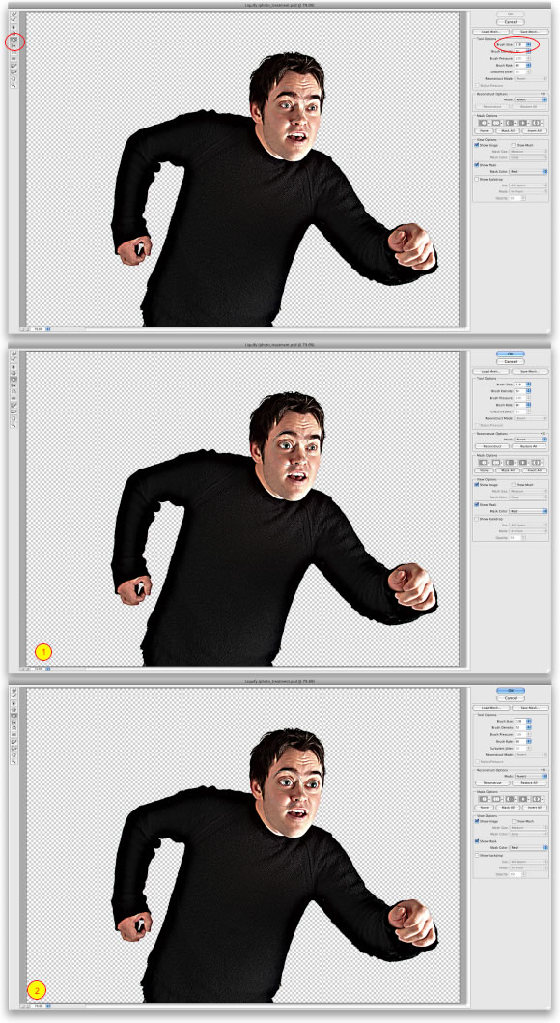
Task: Select Freeze Mask tool in top Liquify window
Action: (x=14, y=66)
